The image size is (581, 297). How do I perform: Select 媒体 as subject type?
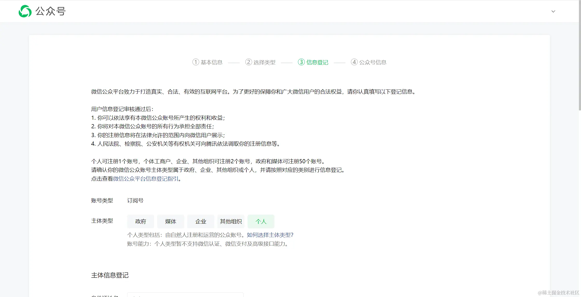[x=171, y=221]
